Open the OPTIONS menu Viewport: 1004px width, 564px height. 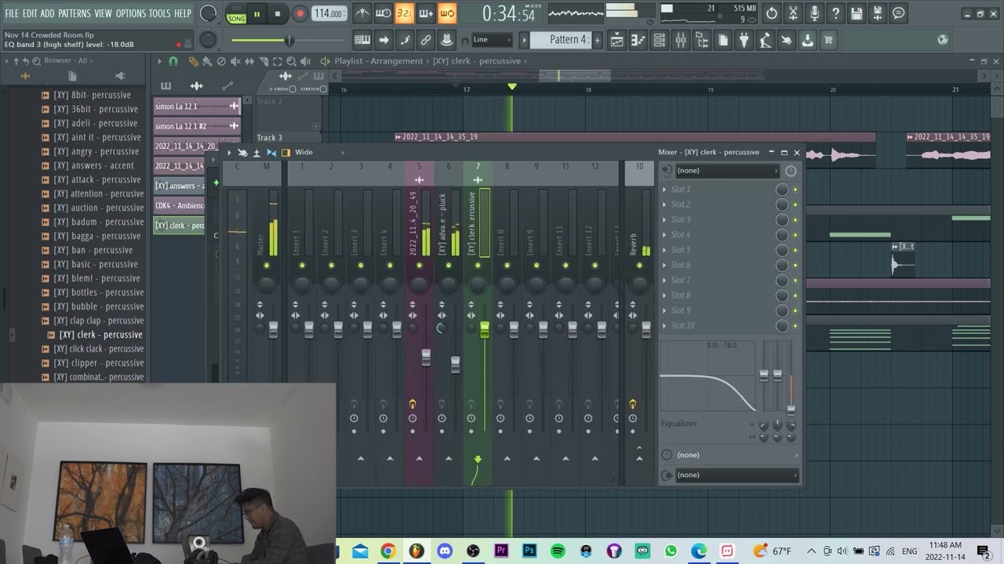click(131, 13)
